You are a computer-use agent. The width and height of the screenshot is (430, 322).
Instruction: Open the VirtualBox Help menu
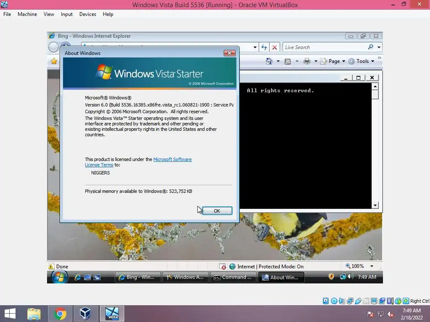tap(108, 14)
